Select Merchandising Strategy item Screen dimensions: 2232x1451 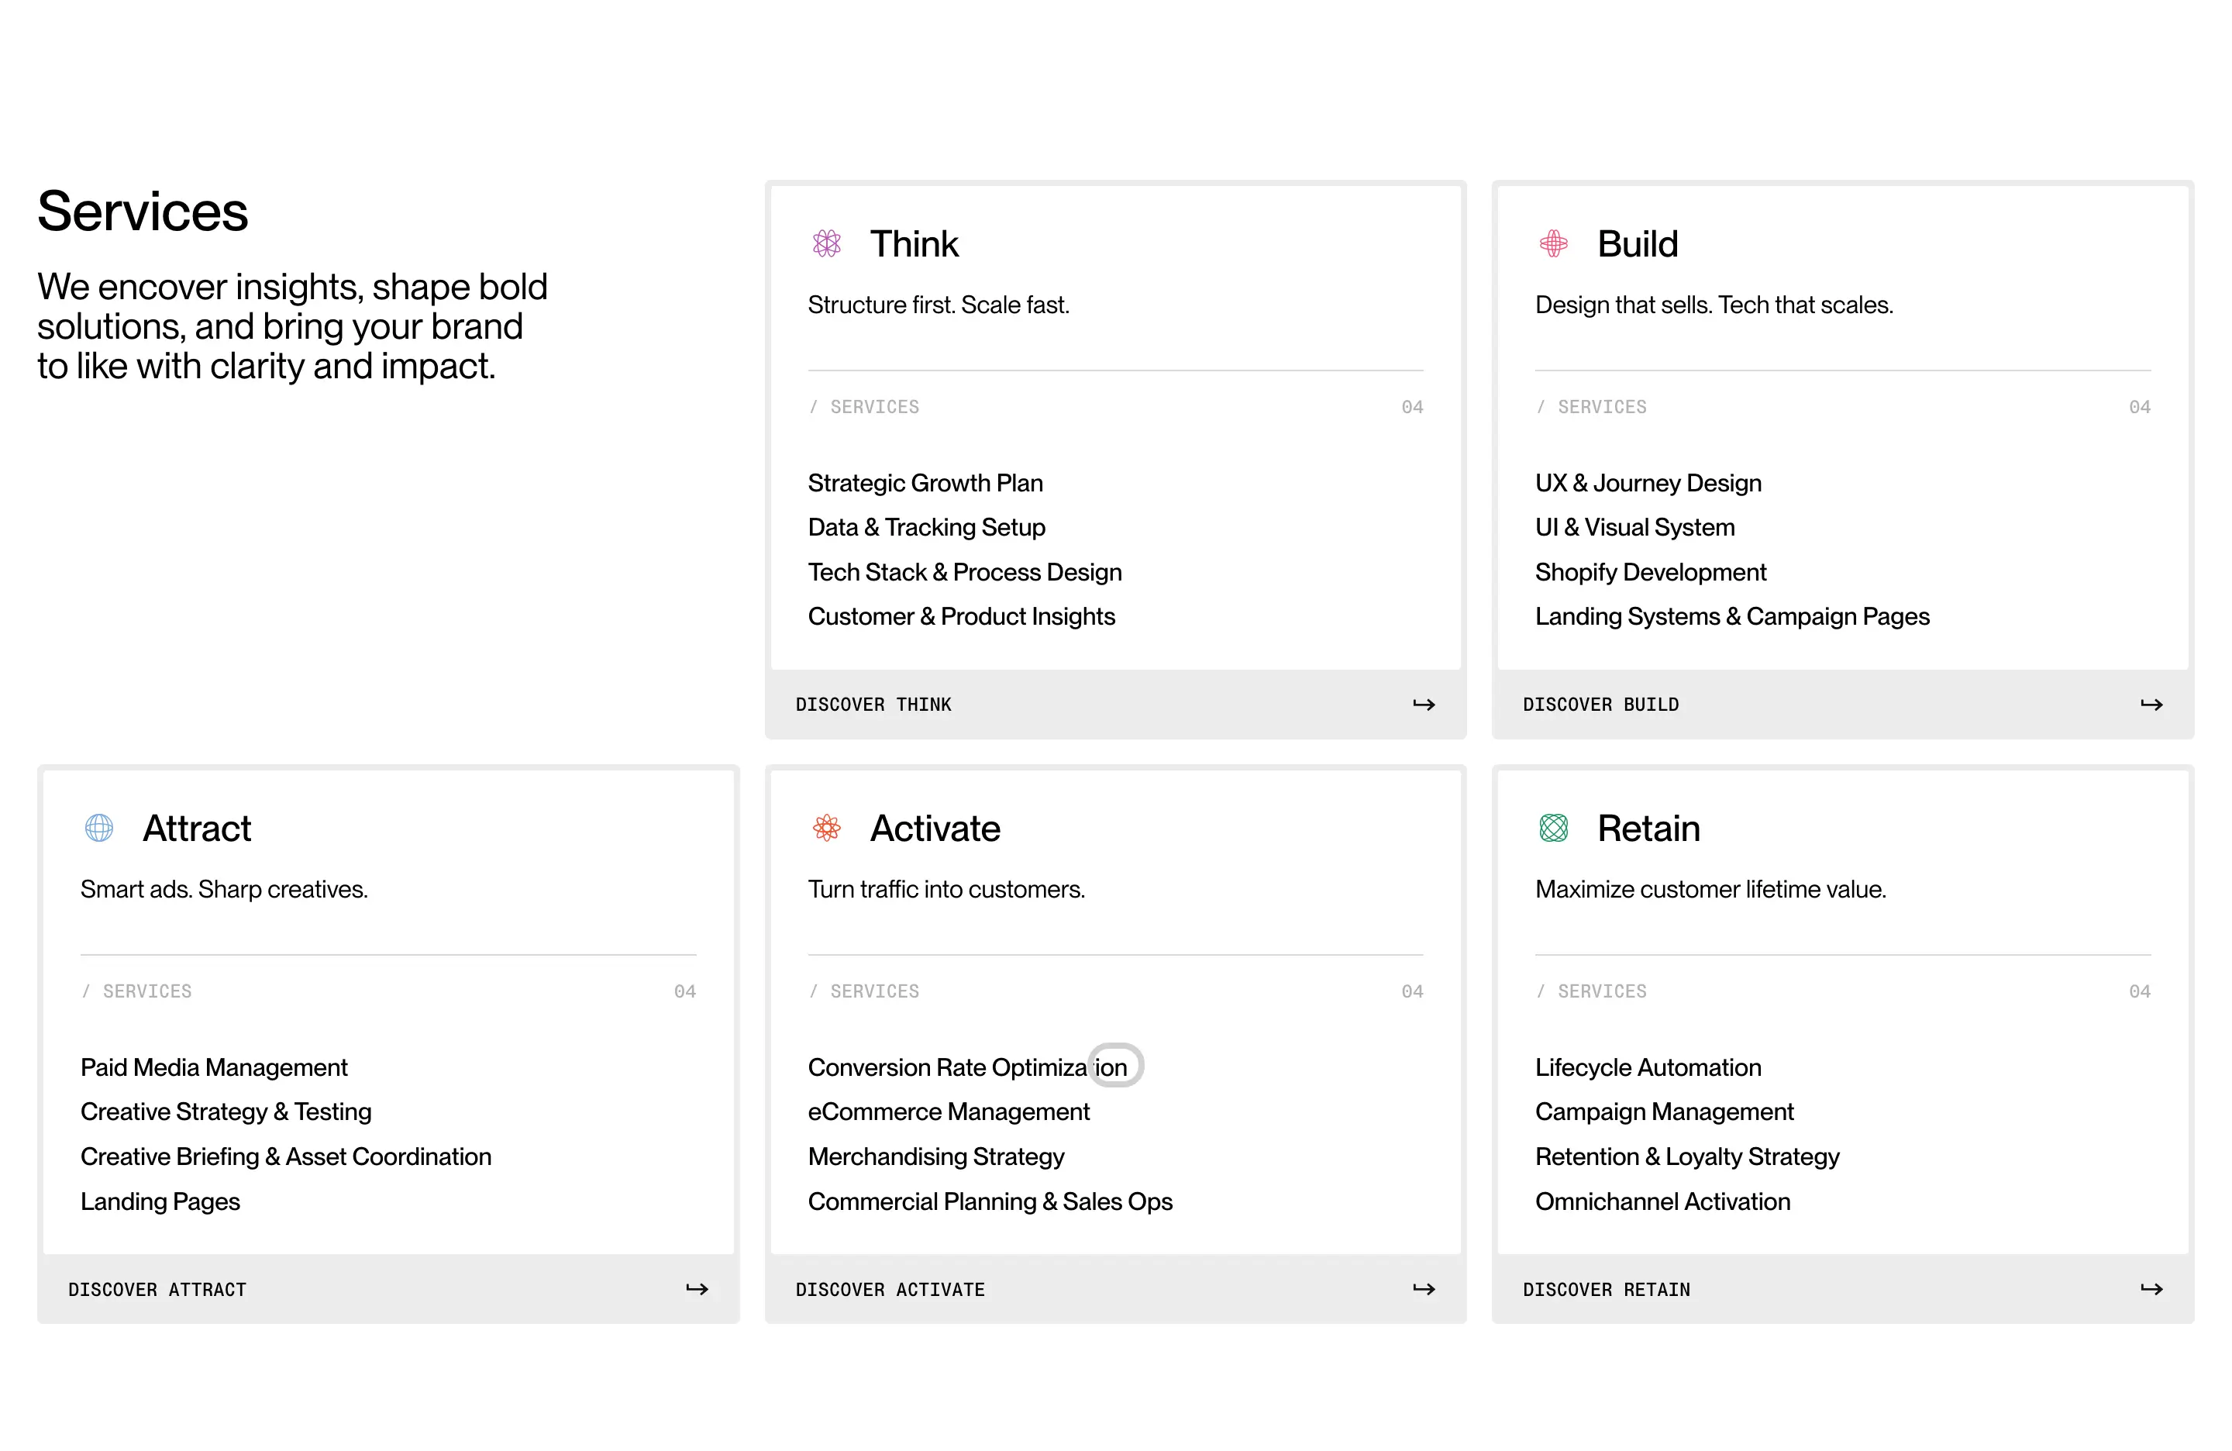(936, 1156)
